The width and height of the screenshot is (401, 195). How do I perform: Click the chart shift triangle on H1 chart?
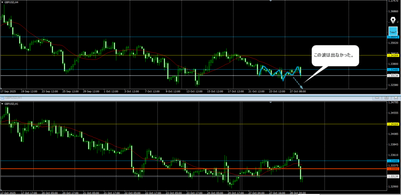270,103
